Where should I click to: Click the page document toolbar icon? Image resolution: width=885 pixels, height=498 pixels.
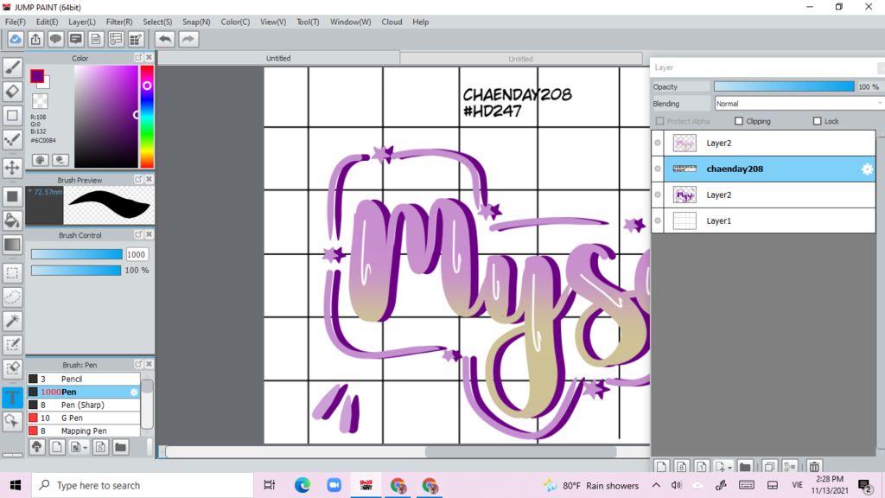coord(96,39)
